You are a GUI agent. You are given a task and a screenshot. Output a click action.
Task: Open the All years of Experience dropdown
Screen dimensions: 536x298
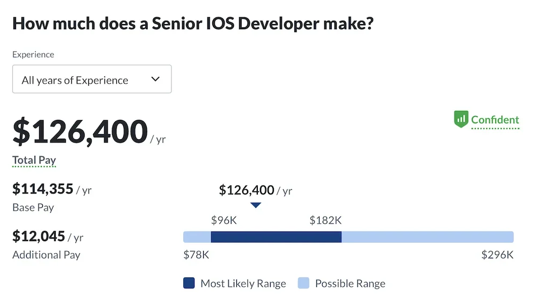point(92,79)
